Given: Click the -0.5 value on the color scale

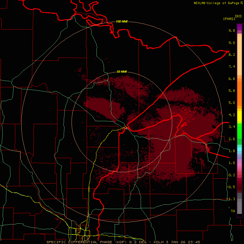Looking at the screenshot, I should pyautogui.click(x=231, y=187).
